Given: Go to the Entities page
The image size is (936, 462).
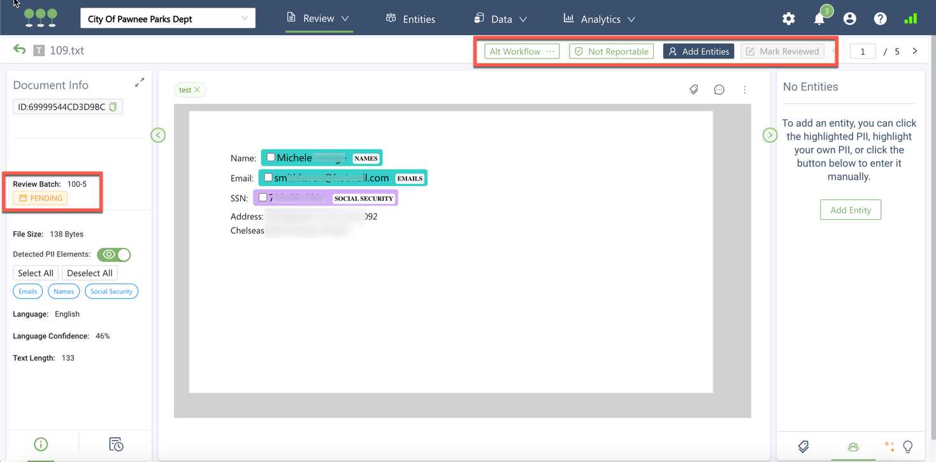Looking at the screenshot, I should (x=410, y=19).
